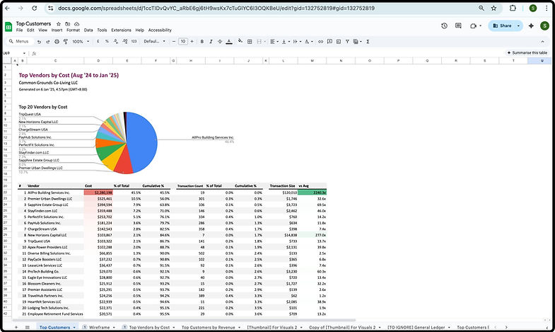Open the Gemini sparkle icon
Viewport: 555px width, 332px height.
[x=531, y=25]
